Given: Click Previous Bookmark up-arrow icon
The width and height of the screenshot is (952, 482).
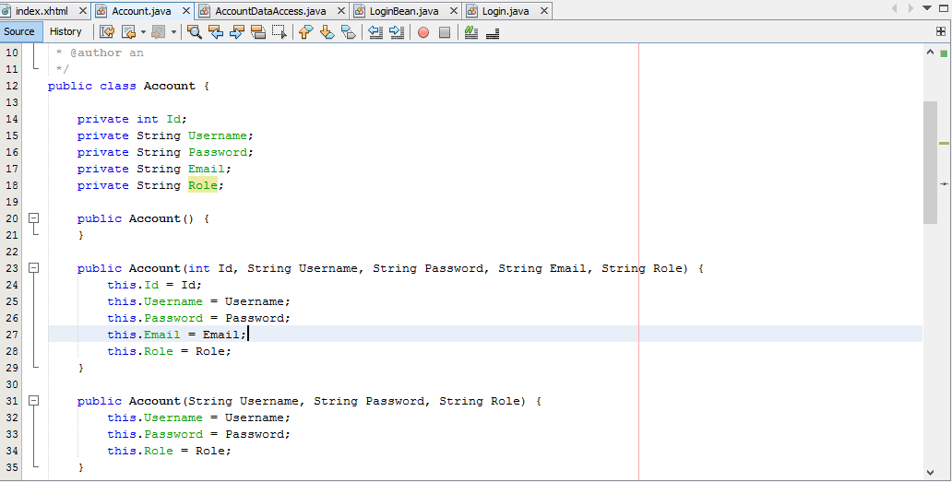Looking at the screenshot, I should coord(306,31).
